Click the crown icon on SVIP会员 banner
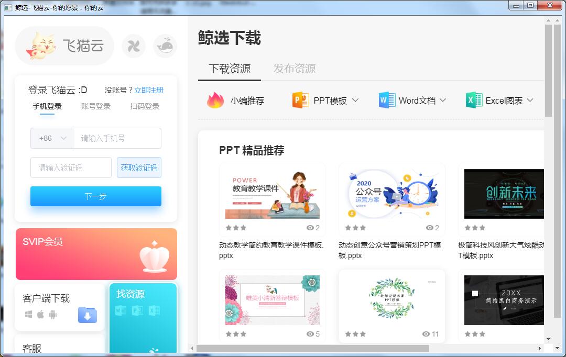This screenshot has height=357, width=566. click(155, 257)
